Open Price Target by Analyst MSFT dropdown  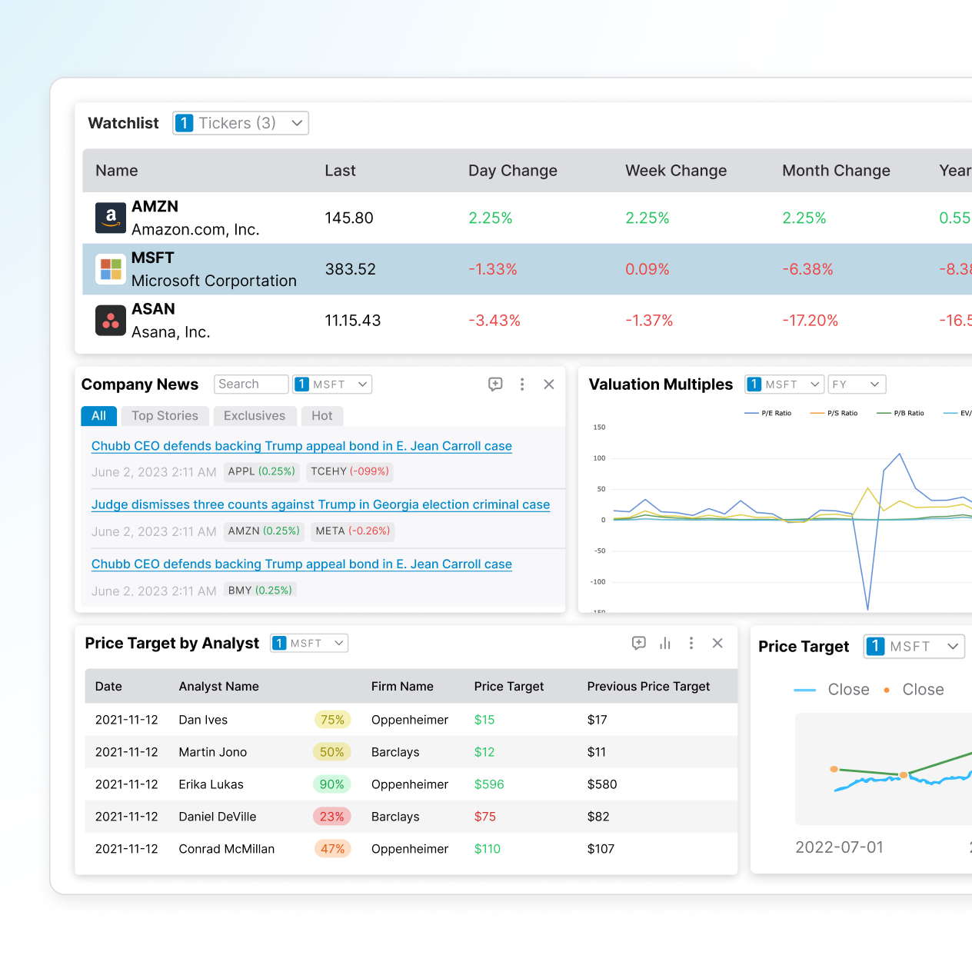(309, 643)
